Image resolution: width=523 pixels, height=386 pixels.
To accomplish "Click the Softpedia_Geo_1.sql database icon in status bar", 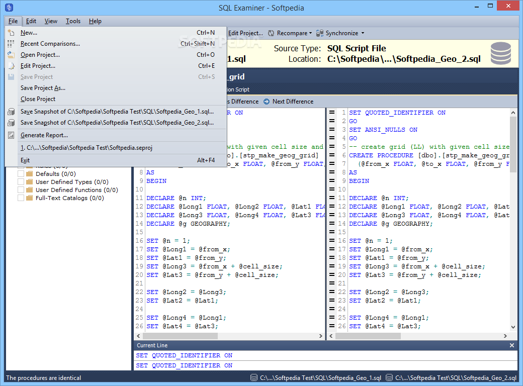I will (x=254, y=377).
